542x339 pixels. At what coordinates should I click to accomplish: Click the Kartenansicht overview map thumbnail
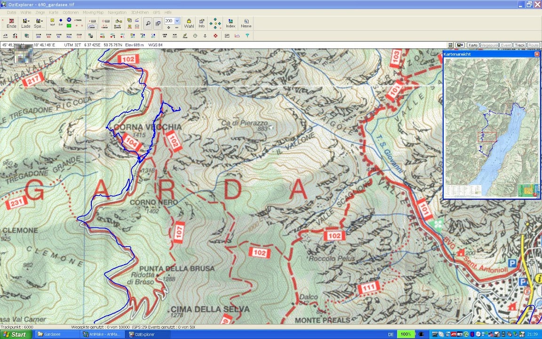tap(491, 127)
